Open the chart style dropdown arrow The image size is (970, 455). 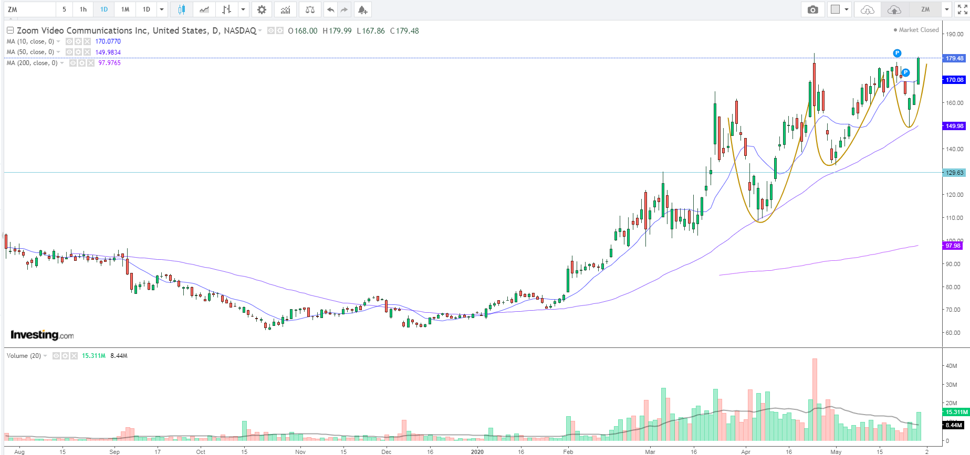[x=243, y=9]
